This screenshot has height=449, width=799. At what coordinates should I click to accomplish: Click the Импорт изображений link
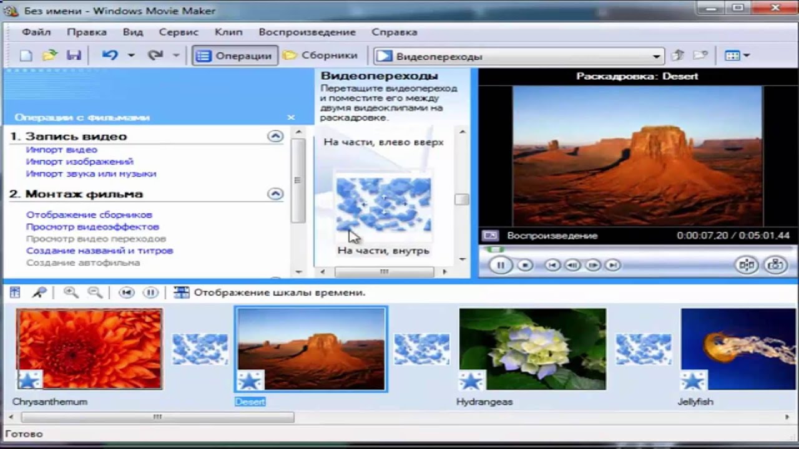79,162
